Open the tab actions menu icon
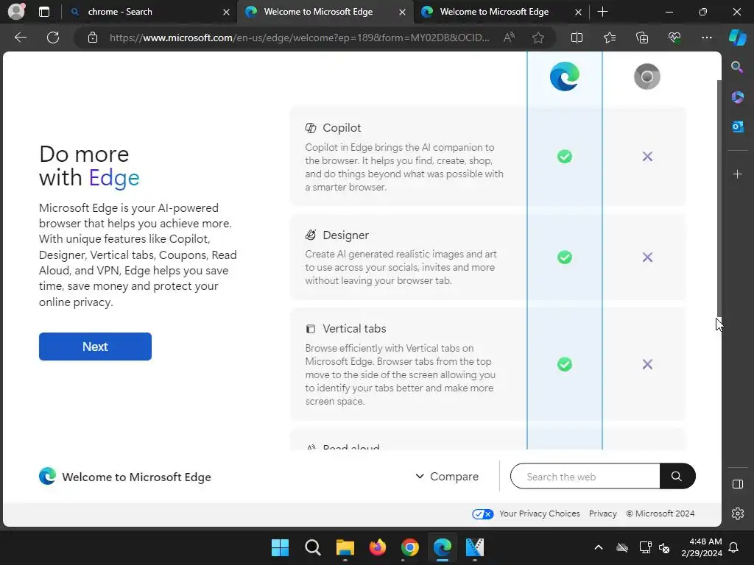Viewport: 754px width, 565px height. [x=43, y=12]
